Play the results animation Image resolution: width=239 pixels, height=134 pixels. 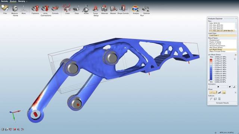(x=218, y=87)
